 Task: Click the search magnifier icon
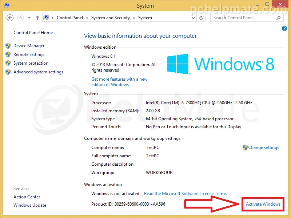(x=278, y=18)
